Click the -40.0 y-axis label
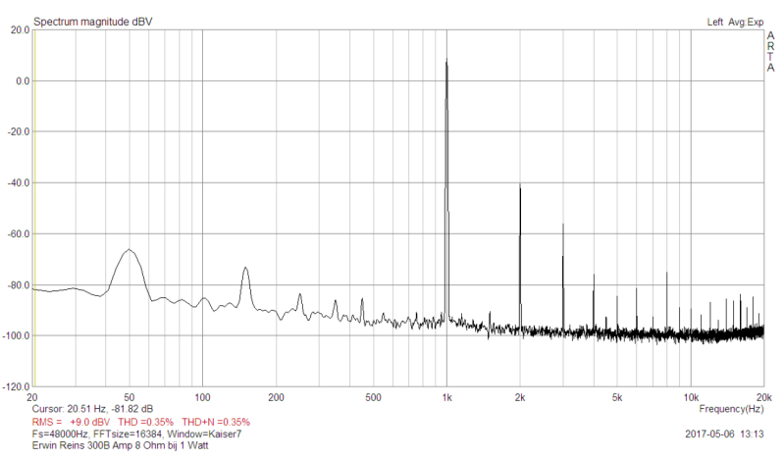Image resolution: width=784 pixels, height=459 pixels. [x=19, y=183]
